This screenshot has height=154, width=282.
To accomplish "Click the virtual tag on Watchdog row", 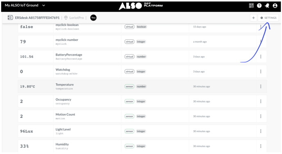I will [129, 72].
